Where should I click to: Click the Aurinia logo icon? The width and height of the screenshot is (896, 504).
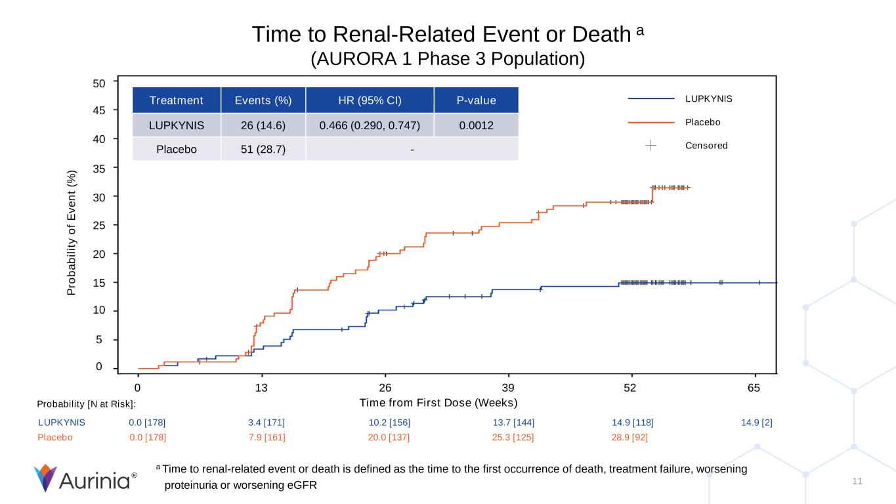tap(45, 478)
